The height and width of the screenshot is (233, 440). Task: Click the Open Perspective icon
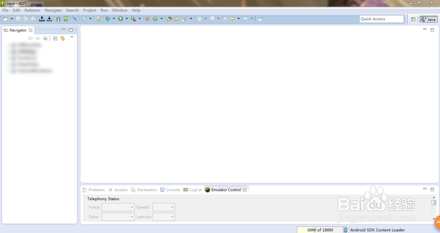click(413, 19)
